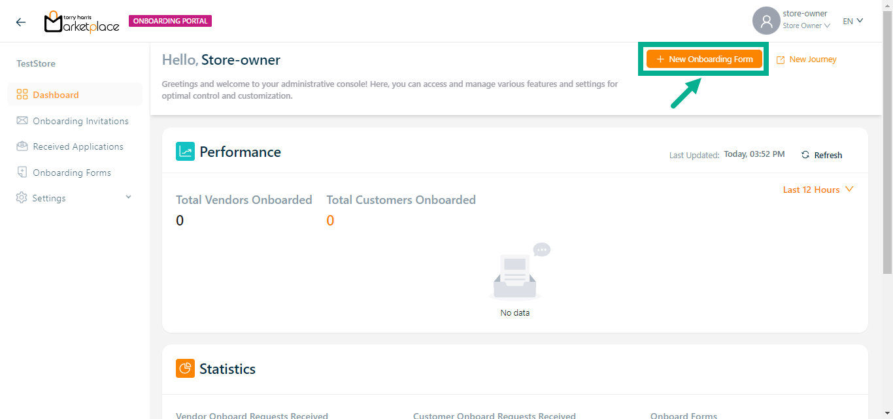The width and height of the screenshot is (893, 419).
Task: Click the Statistics pie chart icon
Action: [x=185, y=369]
